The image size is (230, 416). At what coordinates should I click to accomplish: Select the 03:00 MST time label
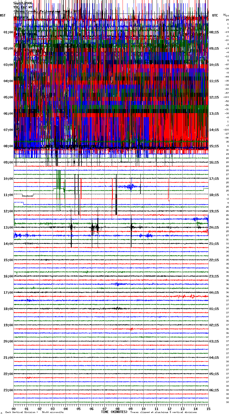point(8,65)
